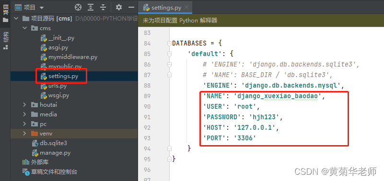Select wsgi.py in the project tree

[59, 95]
